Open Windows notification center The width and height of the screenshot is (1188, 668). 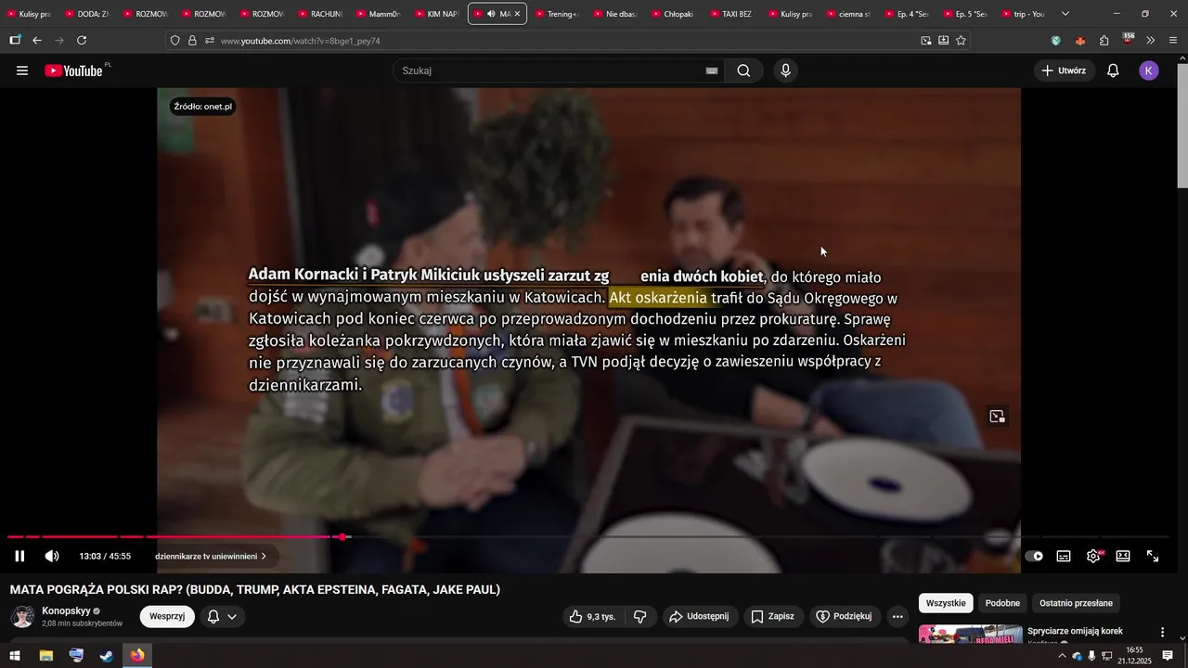tap(1168, 656)
